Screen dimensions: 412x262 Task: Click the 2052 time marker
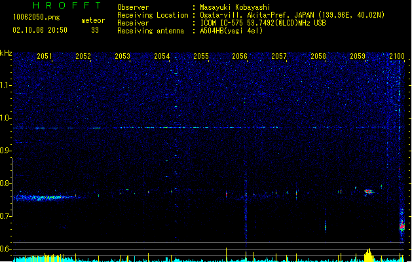point(83,56)
